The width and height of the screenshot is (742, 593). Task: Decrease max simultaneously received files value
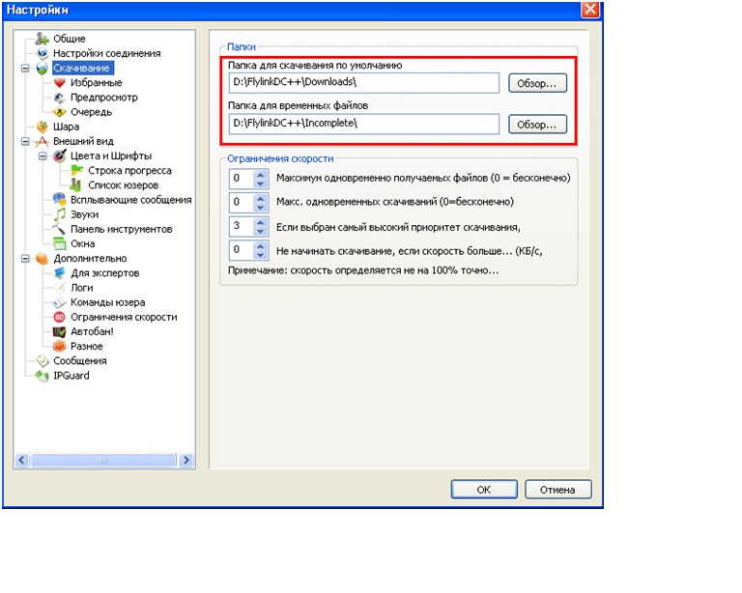[260, 183]
